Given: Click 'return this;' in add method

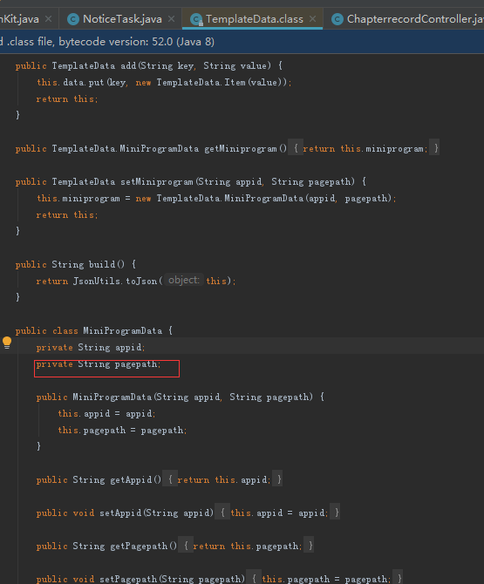Looking at the screenshot, I should click(x=67, y=99).
